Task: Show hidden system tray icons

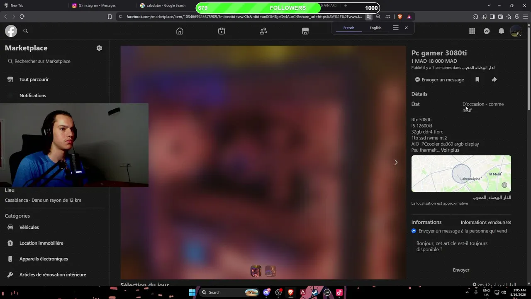Action: point(468,292)
